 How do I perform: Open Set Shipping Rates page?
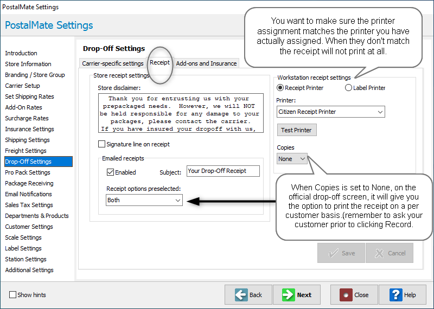tap(29, 96)
